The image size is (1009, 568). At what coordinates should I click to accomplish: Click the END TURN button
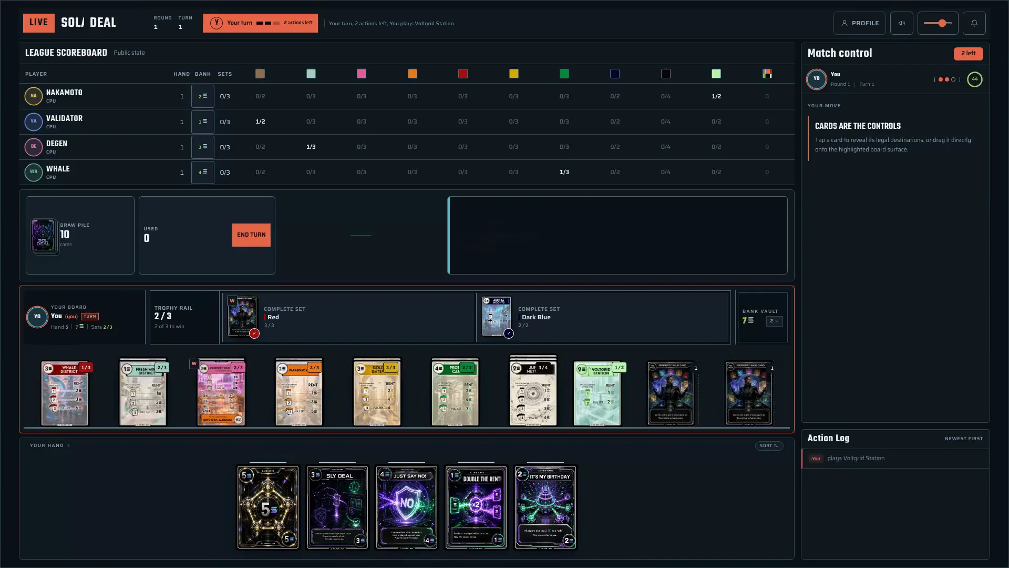click(251, 235)
